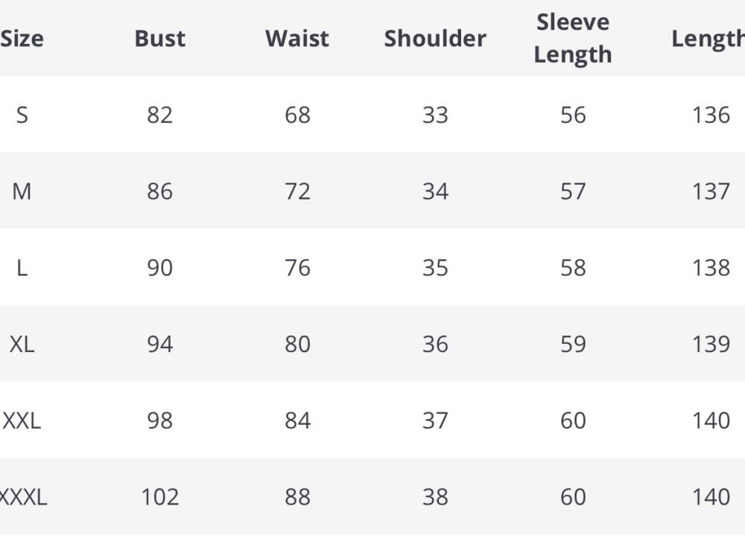Click length value 136 for size S
The height and width of the screenshot is (538, 745).
pyautogui.click(x=711, y=115)
